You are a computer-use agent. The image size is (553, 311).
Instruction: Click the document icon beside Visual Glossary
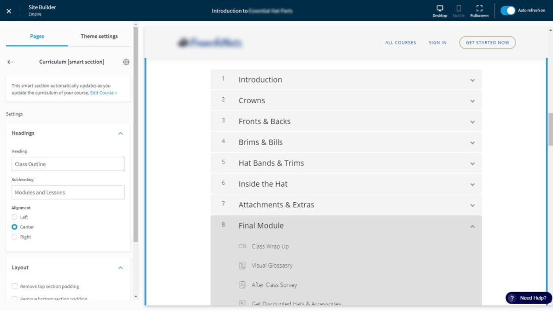pyautogui.click(x=242, y=266)
